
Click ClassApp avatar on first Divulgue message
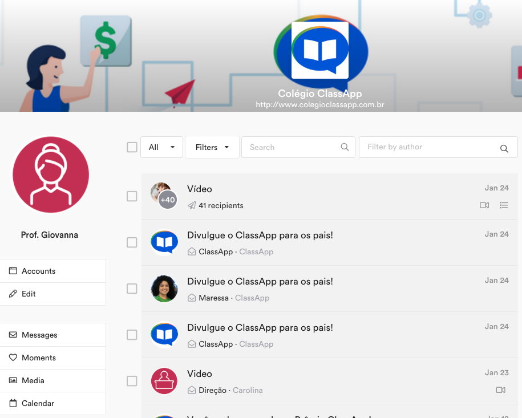164,242
